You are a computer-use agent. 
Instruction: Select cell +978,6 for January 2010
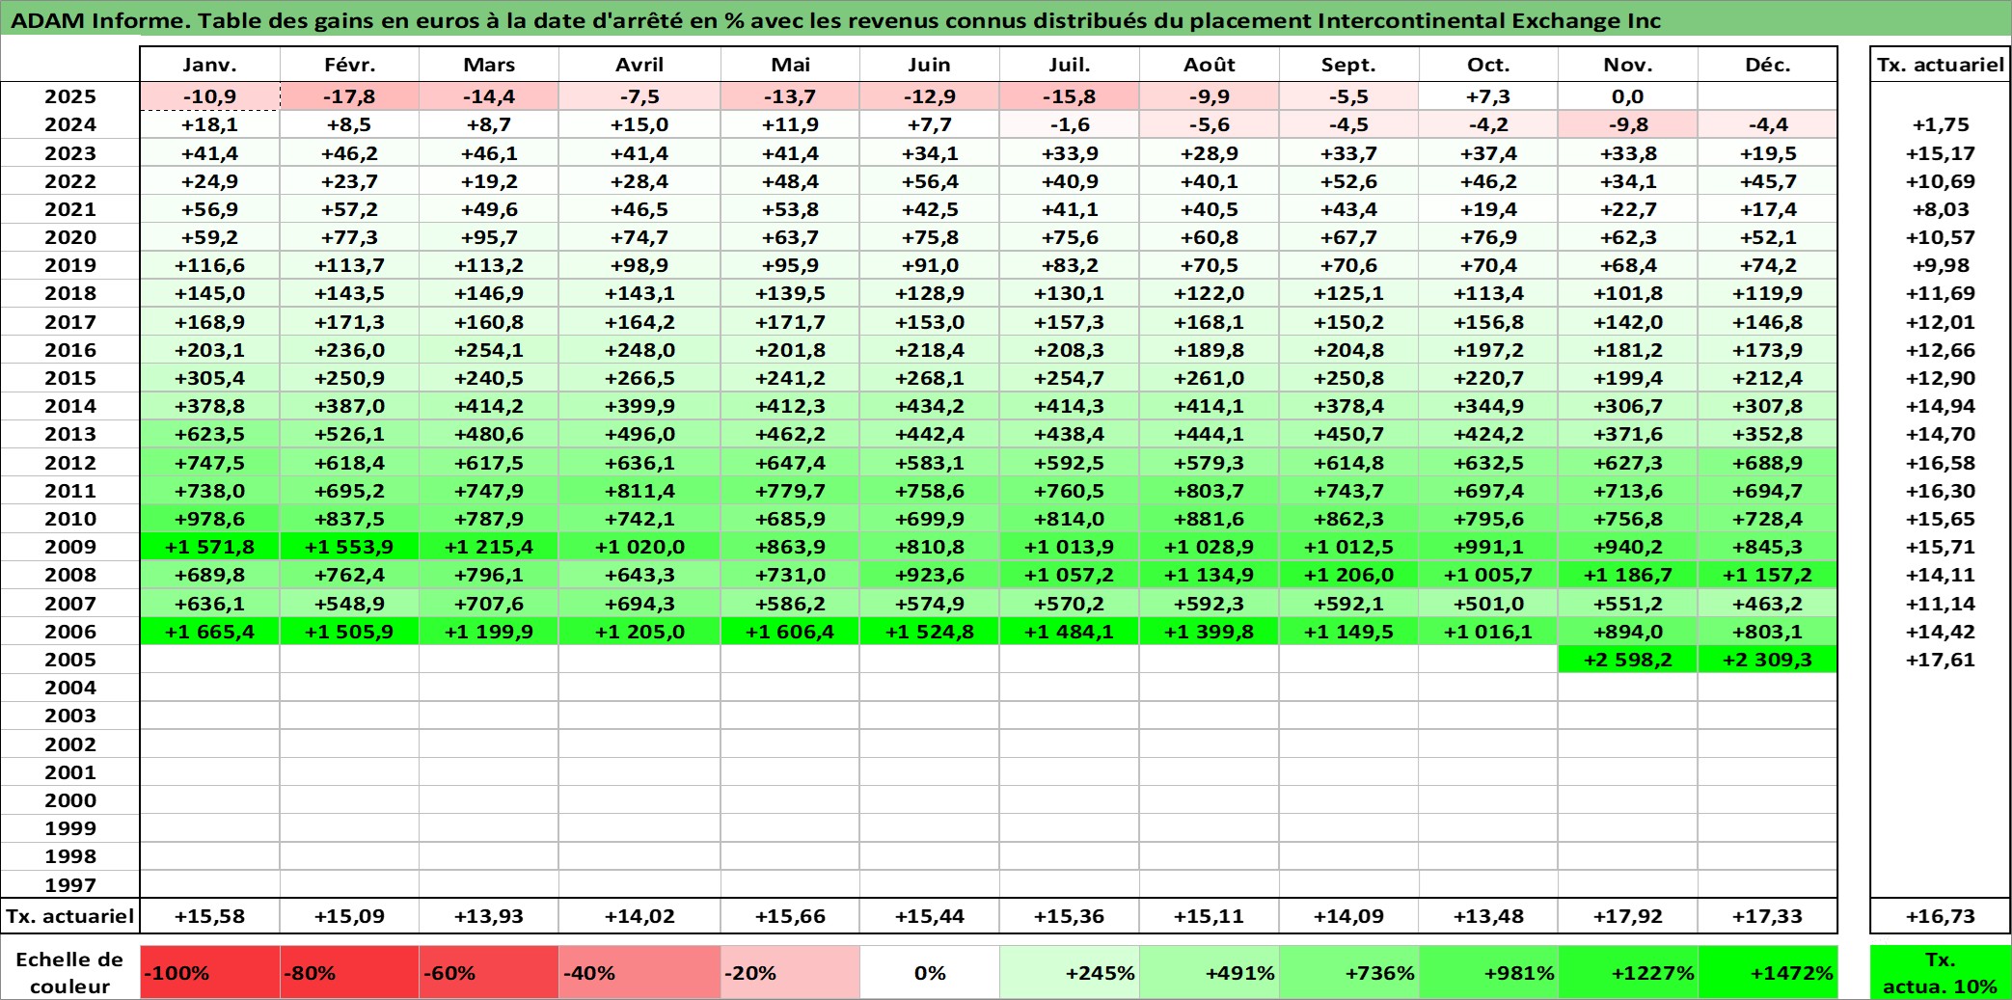210,519
